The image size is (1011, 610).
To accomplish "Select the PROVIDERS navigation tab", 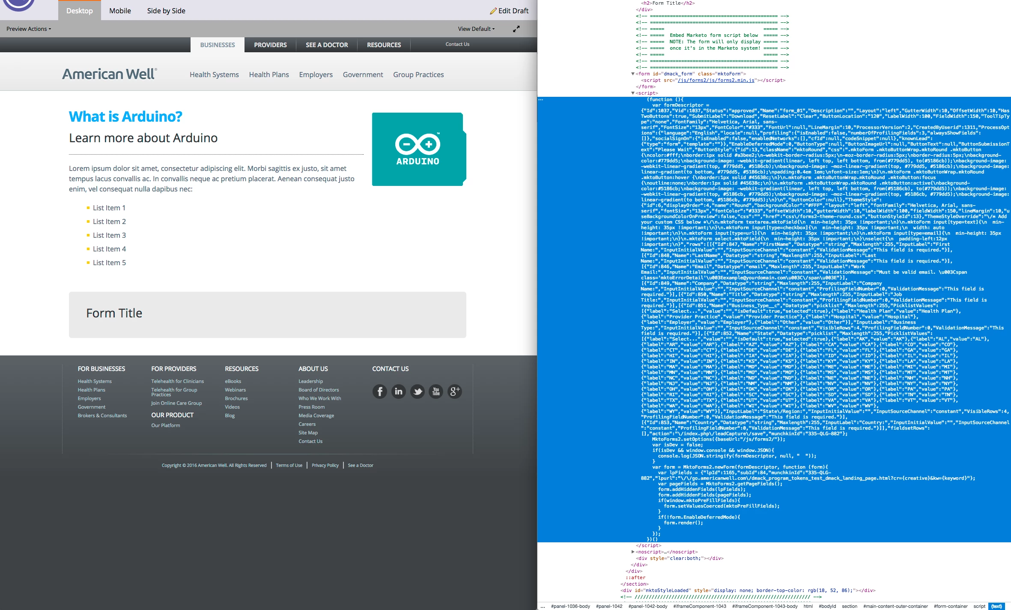I will tap(270, 45).
